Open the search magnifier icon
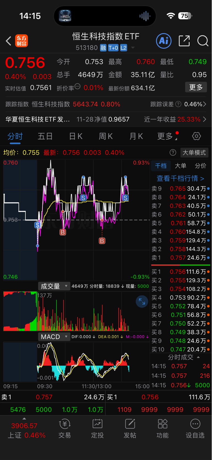 click(203, 41)
